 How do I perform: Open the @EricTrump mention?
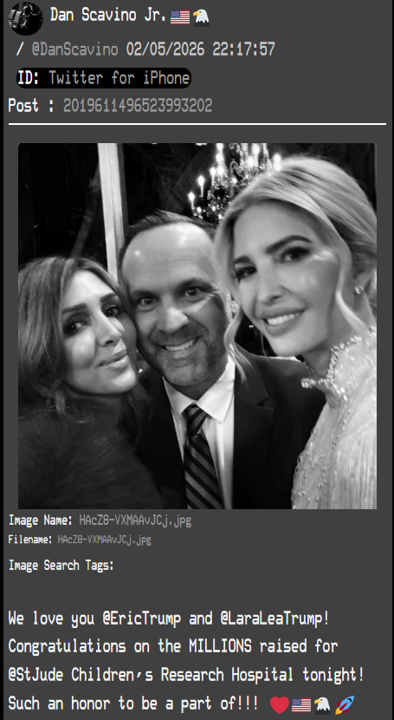(x=142, y=619)
